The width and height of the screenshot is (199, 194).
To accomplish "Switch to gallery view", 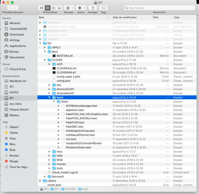I will [59, 8].
